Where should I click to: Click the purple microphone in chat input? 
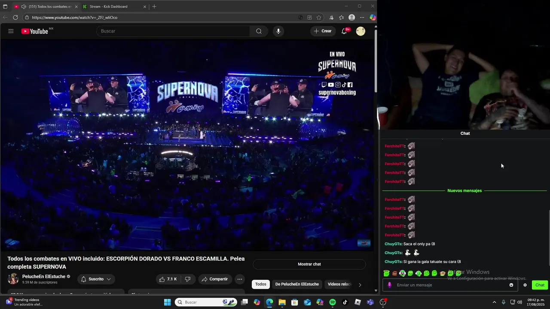390,285
